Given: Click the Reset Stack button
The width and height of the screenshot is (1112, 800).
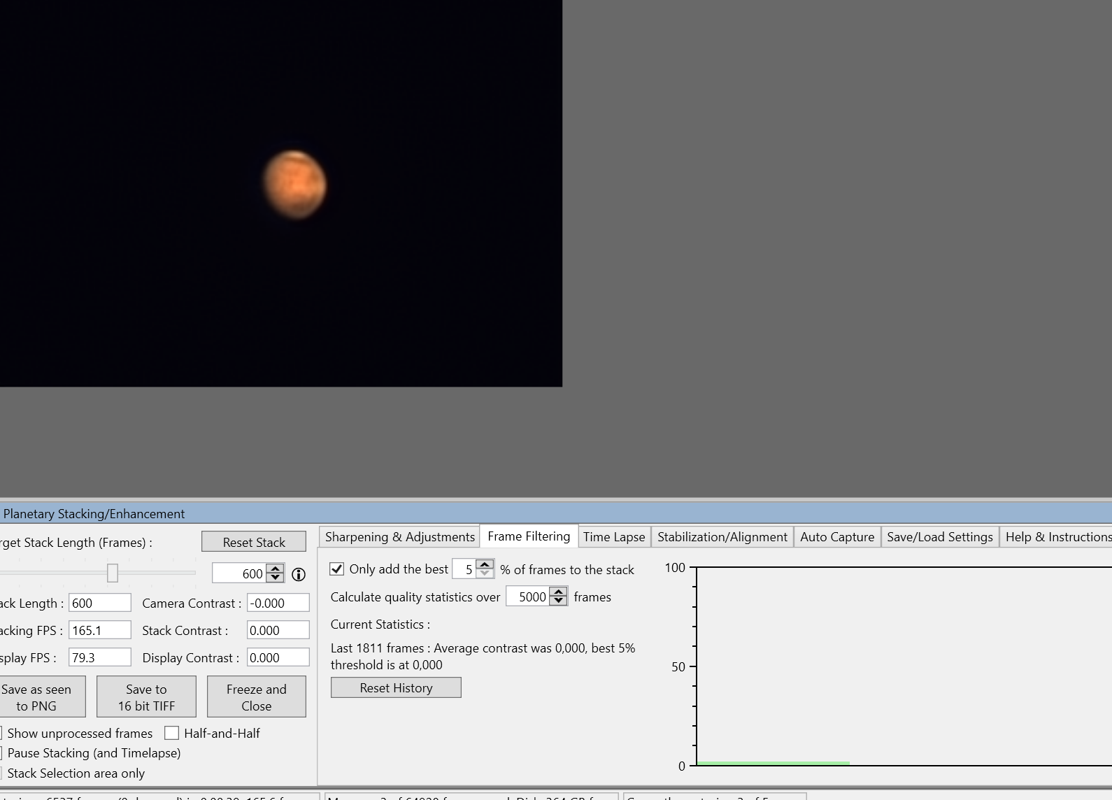Looking at the screenshot, I should pyautogui.click(x=254, y=542).
